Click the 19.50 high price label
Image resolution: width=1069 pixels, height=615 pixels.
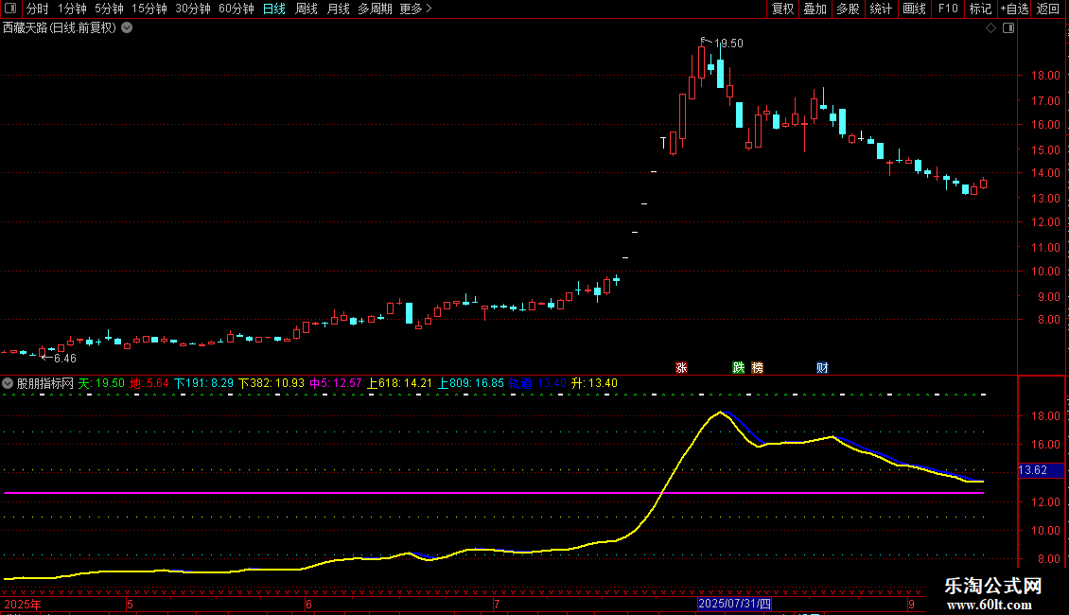[x=728, y=43]
